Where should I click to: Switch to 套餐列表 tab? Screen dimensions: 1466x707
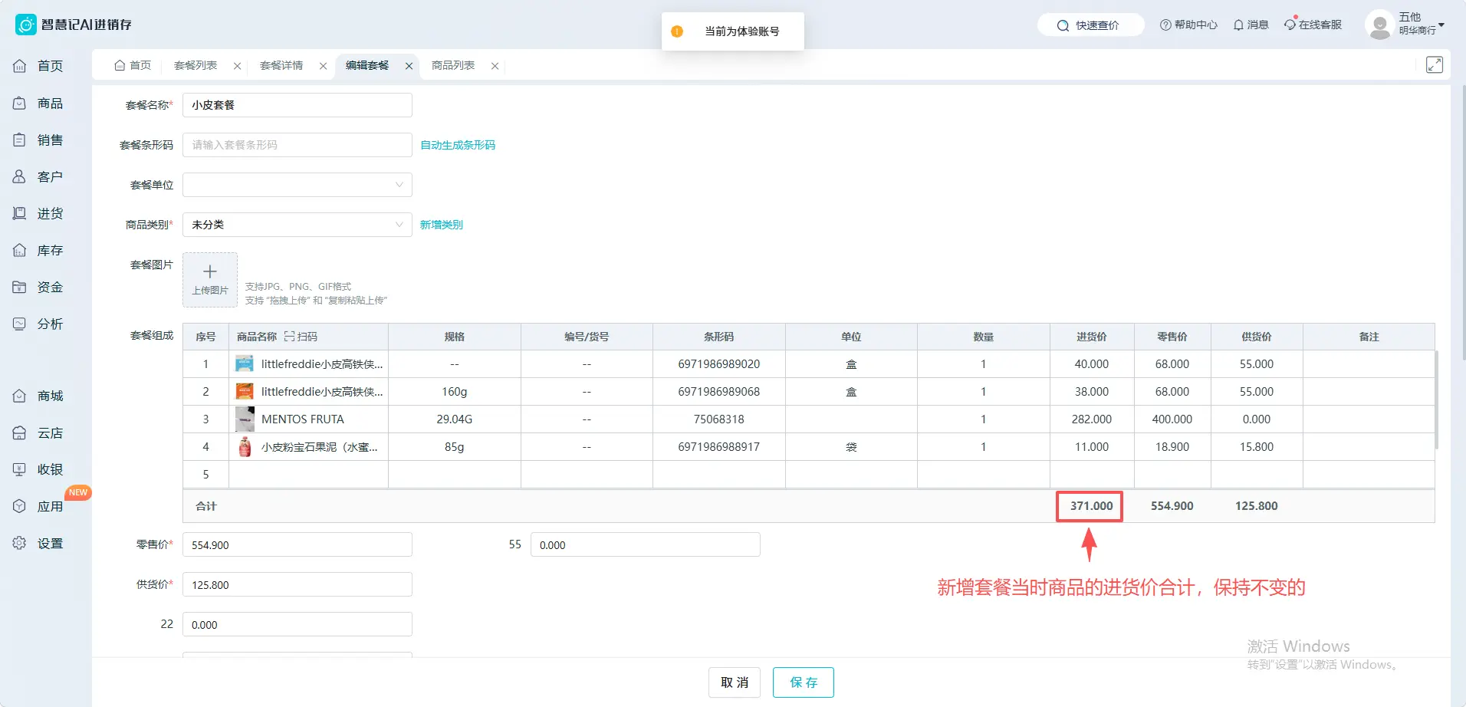(196, 65)
